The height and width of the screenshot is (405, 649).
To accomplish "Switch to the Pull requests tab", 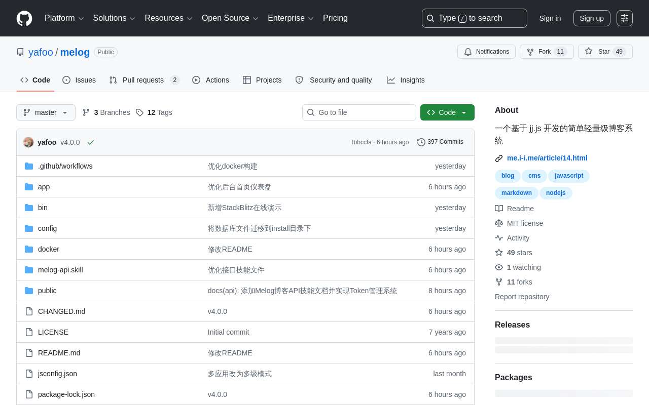I will [145, 80].
